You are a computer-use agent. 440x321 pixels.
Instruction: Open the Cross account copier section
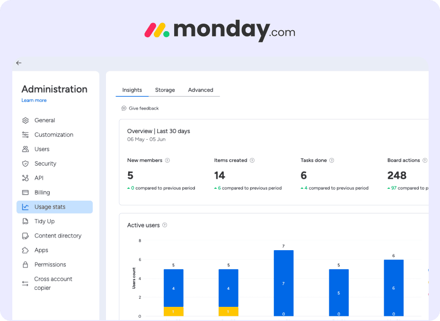pos(54,283)
